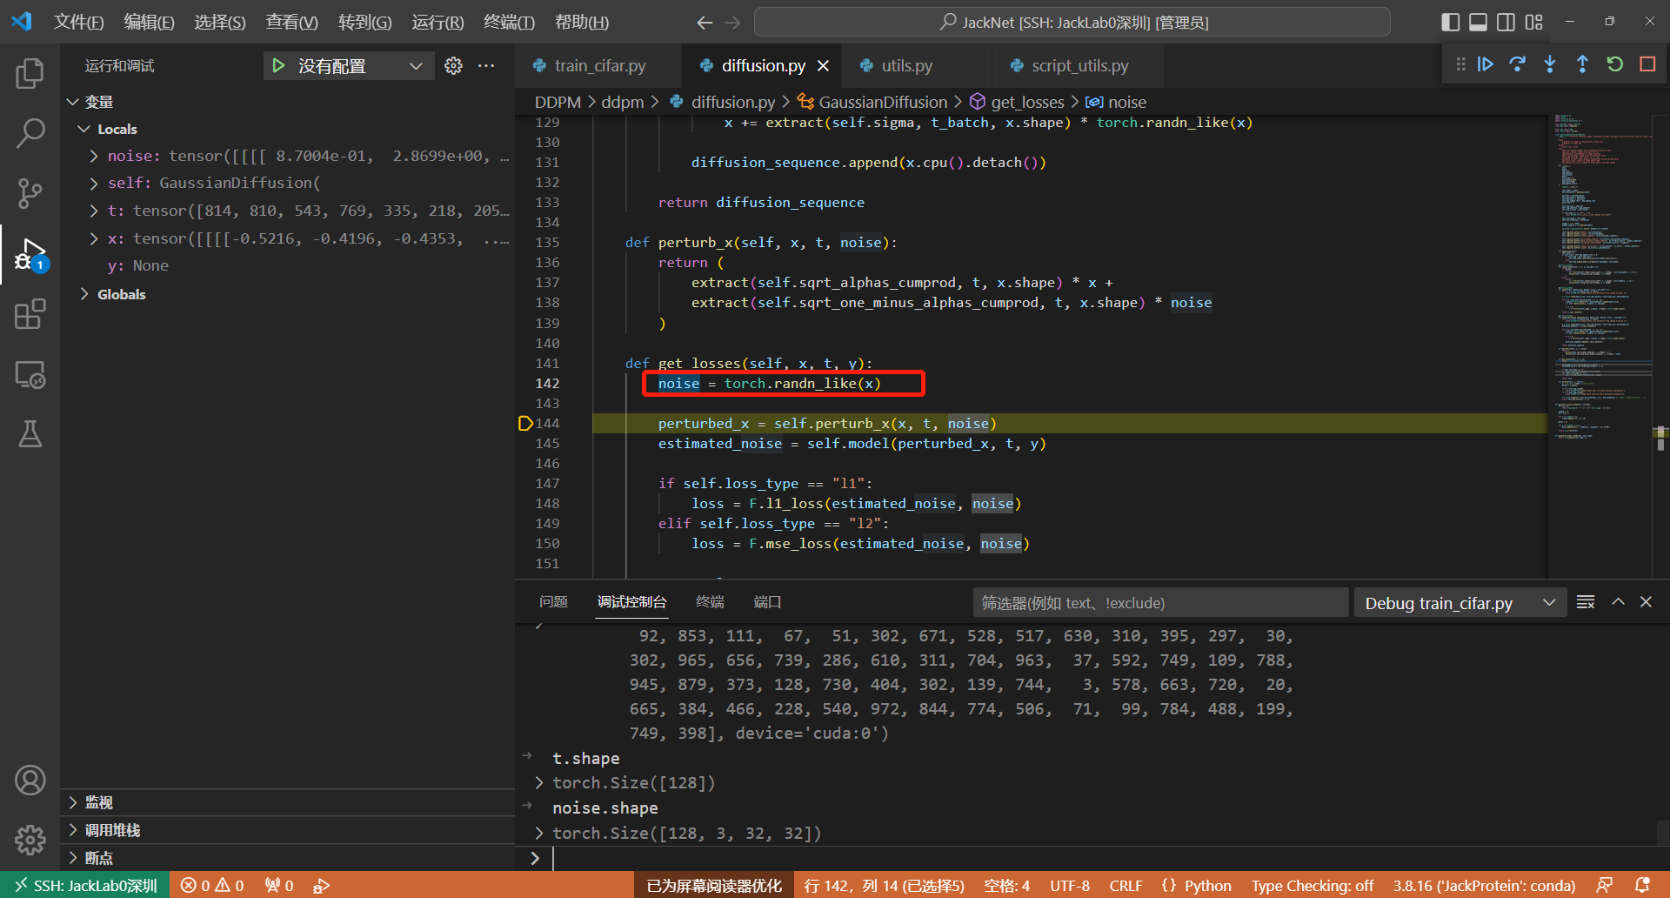Expand the x tensor variable
Viewport: 1670px width, 898px height.
94,238
